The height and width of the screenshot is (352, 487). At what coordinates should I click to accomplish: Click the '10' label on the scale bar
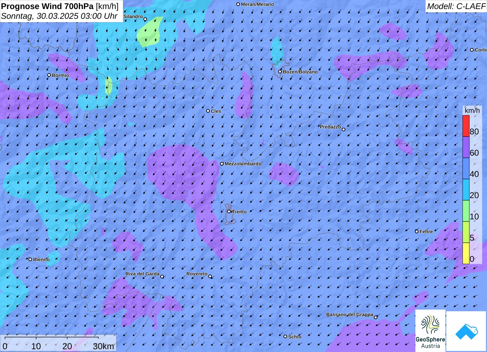click(x=36, y=346)
